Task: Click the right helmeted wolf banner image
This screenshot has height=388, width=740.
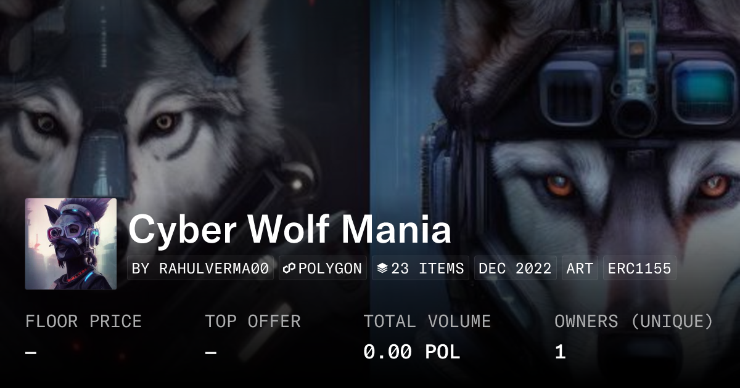Action: tap(555, 99)
